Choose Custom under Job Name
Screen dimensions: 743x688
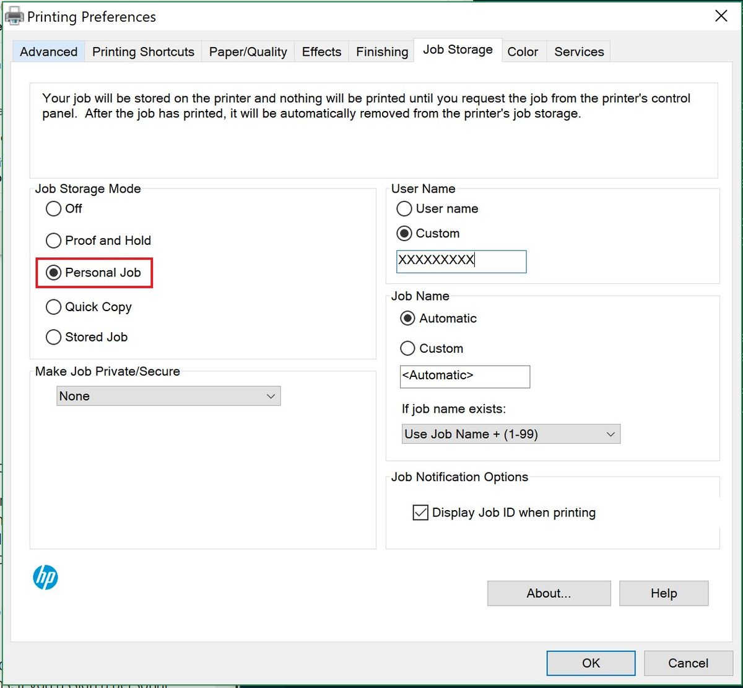(432, 348)
